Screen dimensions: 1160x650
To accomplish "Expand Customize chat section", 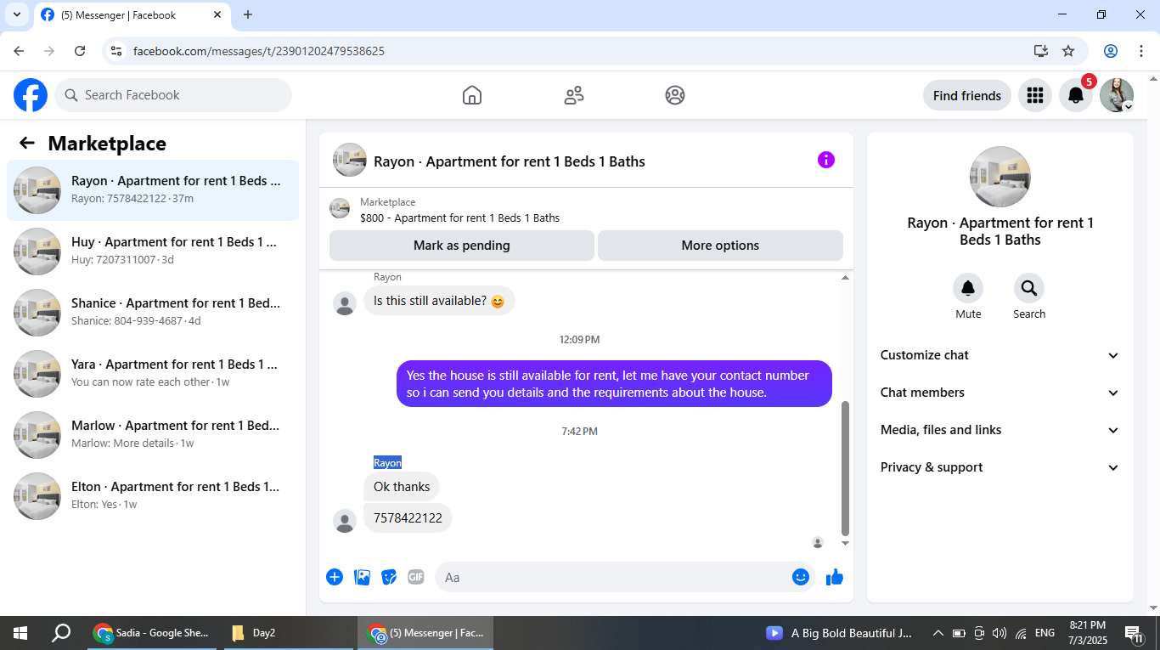I will pos(1000,355).
